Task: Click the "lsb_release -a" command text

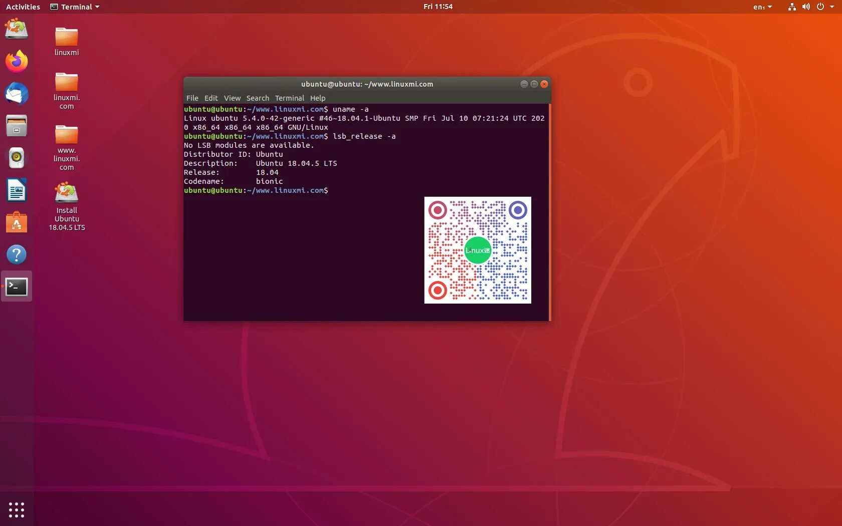Action: pyautogui.click(x=364, y=136)
